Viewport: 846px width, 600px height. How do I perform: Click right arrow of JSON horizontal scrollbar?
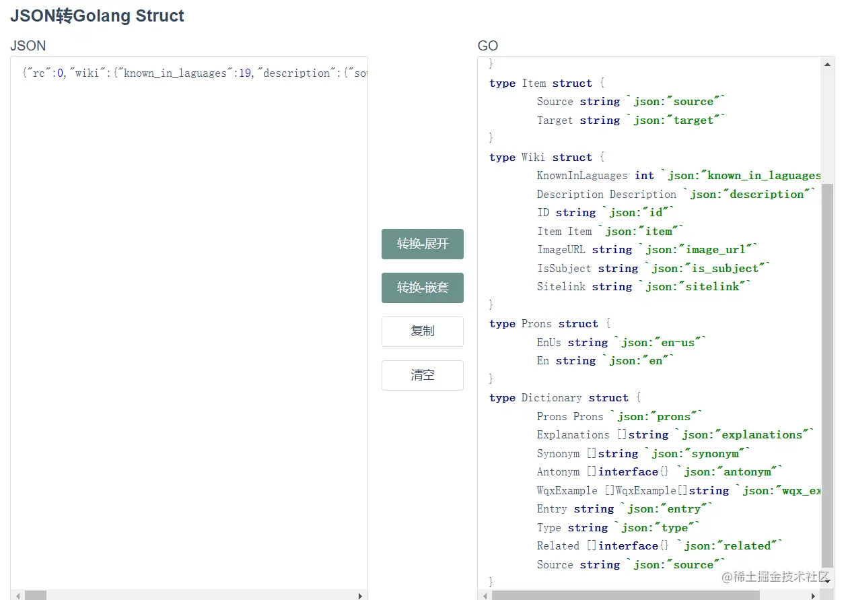tap(361, 595)
